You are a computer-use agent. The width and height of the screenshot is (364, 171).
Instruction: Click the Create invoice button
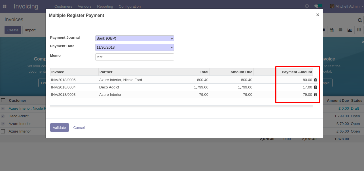point(13,30)
